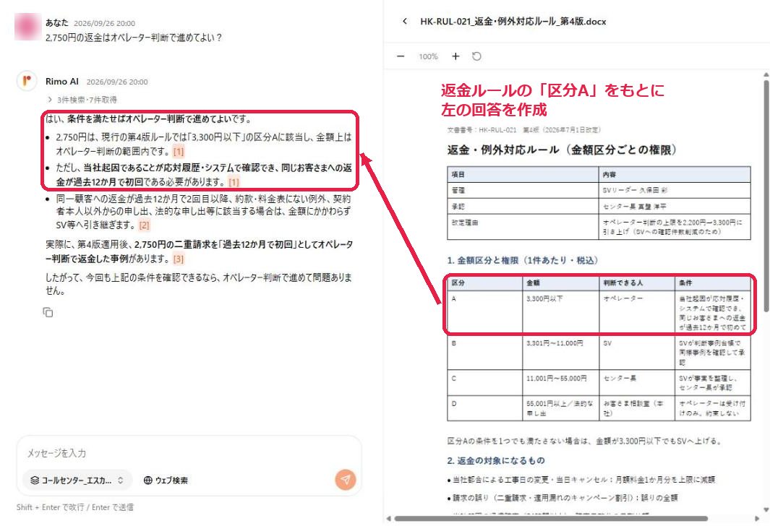Open citation [1] after オペレーター判断の範囲内です
This screenshot has width=770, height=526.
click(179, 152)
